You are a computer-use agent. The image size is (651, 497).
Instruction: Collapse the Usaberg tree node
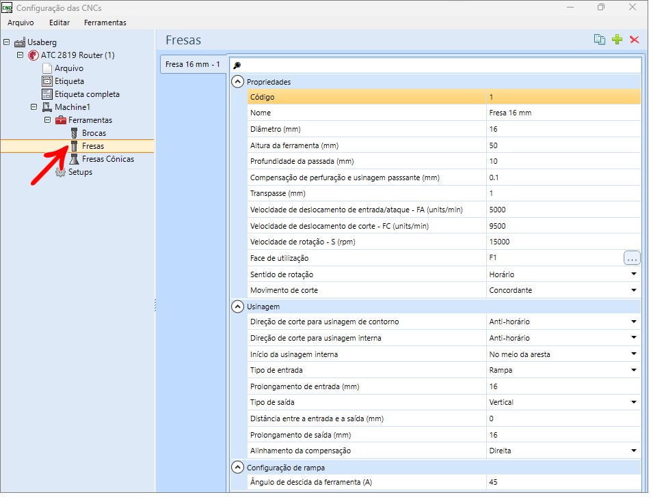pos(7,42)
